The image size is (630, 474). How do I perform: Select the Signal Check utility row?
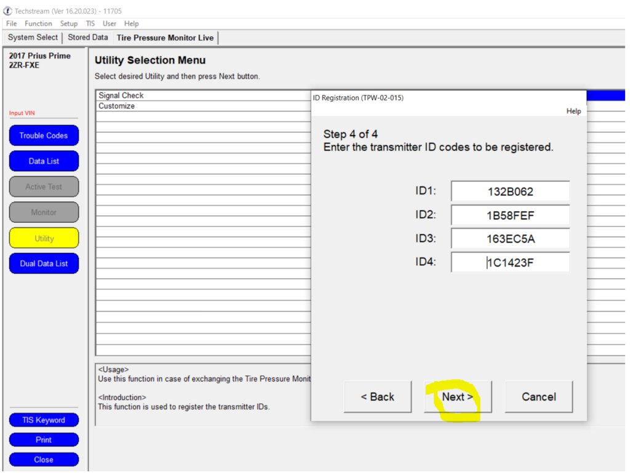click(203, 95)
